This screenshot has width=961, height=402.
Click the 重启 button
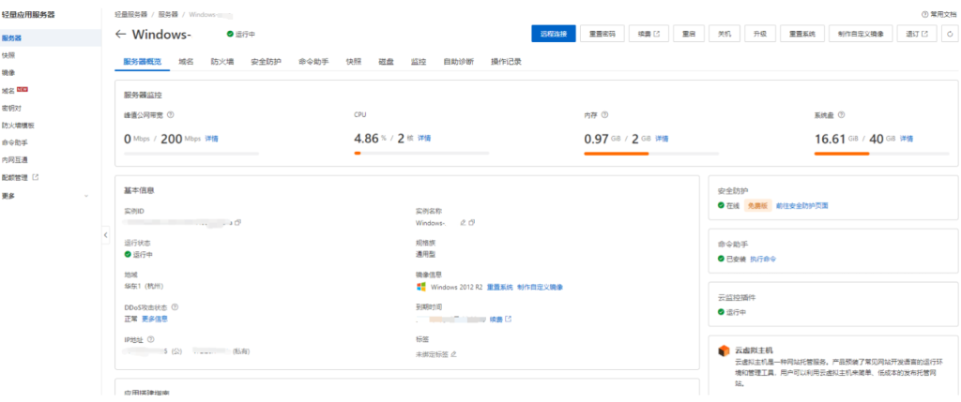pos(688,35)
